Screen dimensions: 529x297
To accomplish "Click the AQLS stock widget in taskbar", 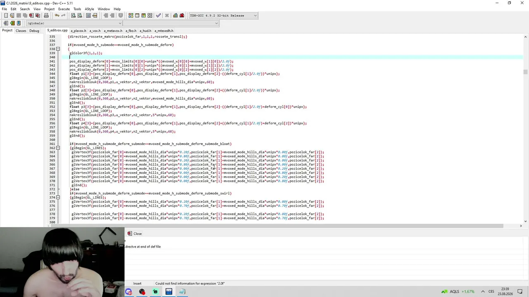I will point(457,292).
